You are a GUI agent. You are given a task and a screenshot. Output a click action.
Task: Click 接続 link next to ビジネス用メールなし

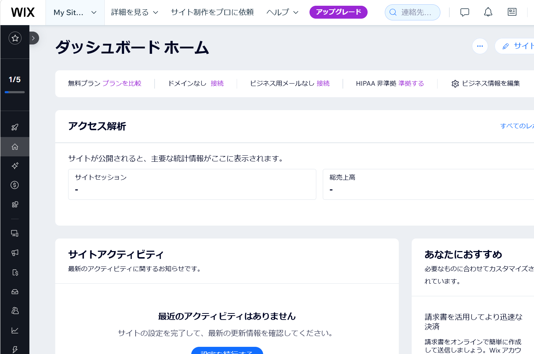pyautogui.click(x=323, y=83)
